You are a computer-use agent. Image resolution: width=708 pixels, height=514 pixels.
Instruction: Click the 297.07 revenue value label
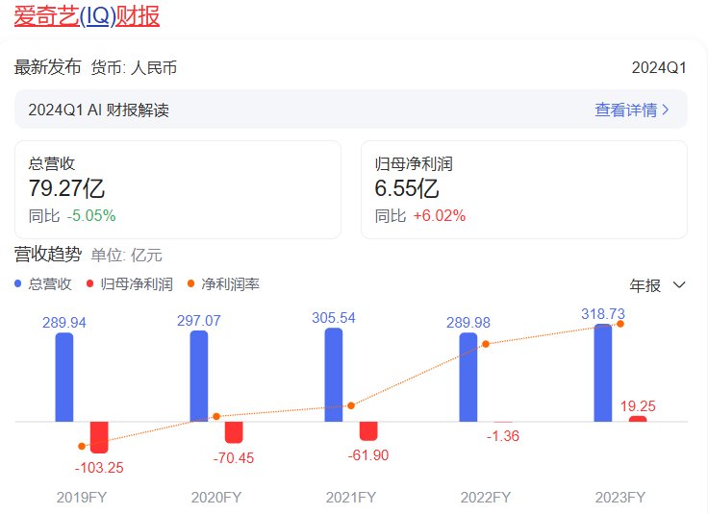click(199, 321)
